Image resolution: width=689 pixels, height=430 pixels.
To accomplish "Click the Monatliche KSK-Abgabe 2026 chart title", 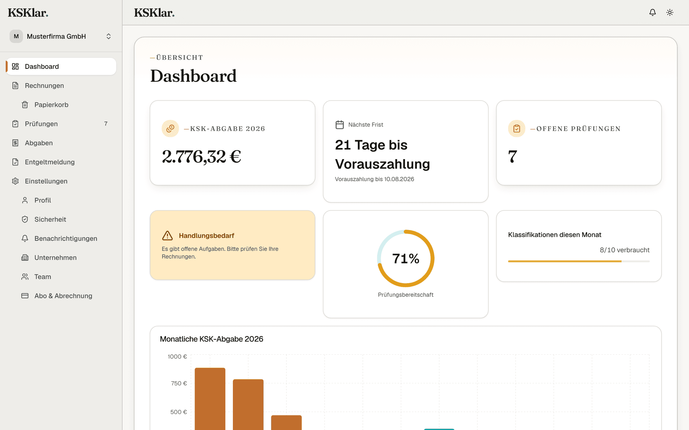I will tap(211, 339).
